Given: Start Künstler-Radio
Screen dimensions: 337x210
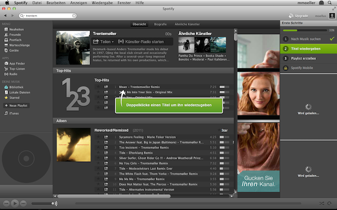Looking at the screenshot, I should (x=141, y=41).
